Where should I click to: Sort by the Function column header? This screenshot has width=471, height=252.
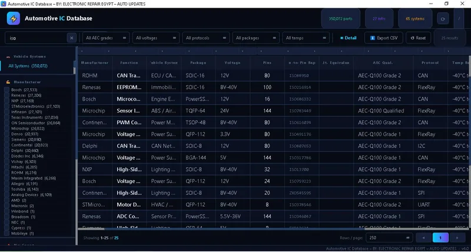[129, 63]
